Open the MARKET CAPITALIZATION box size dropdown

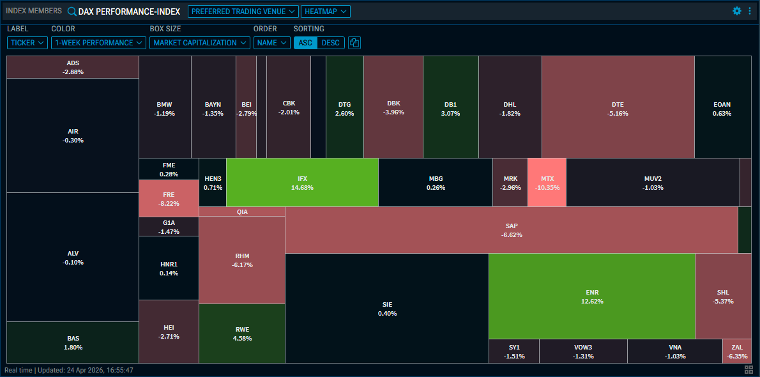coord(201,43)
